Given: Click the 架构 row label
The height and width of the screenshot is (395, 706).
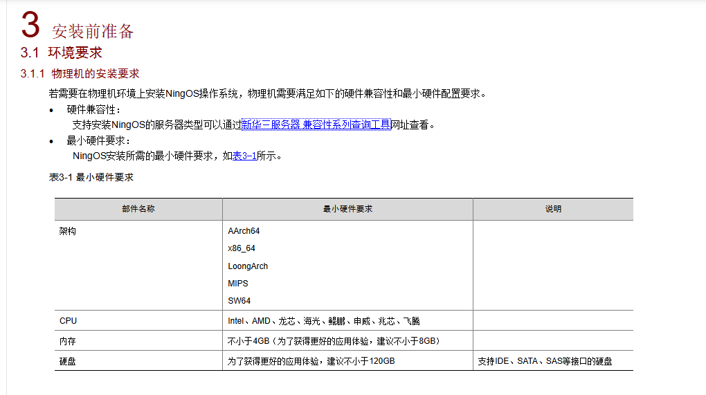Looking at the screenshot, I should coord(68,231).
